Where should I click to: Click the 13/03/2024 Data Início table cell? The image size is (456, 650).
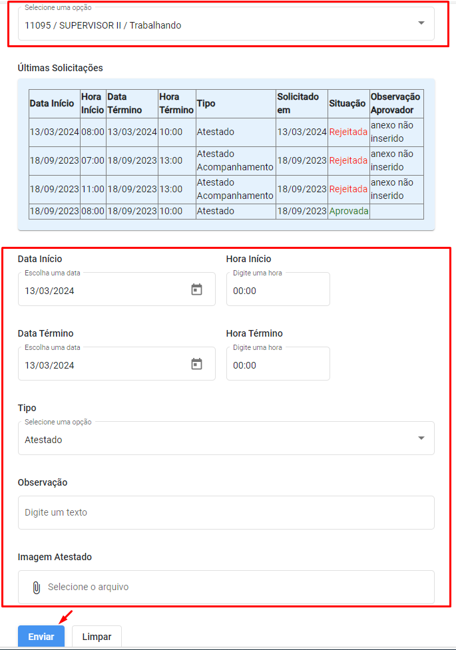(55, 132)
